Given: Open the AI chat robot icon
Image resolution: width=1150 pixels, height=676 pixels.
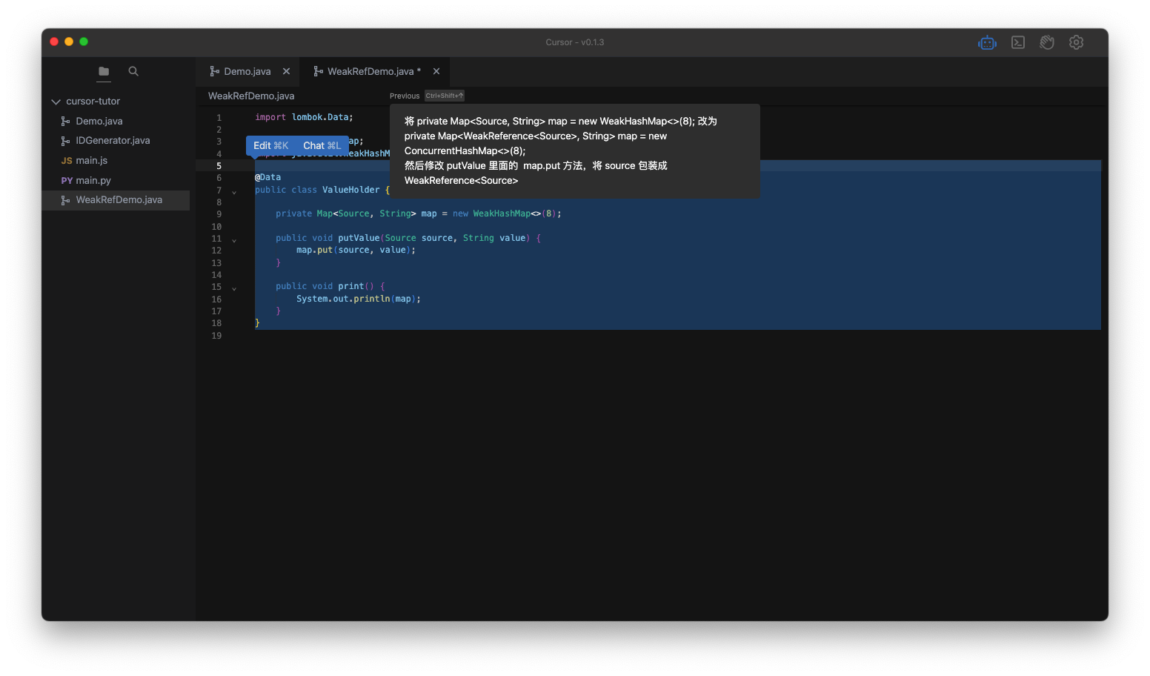Looking at the screenshot, I should coord(987,43).
